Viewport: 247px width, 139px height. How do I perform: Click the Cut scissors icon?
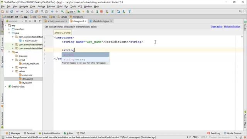(27, 12)
